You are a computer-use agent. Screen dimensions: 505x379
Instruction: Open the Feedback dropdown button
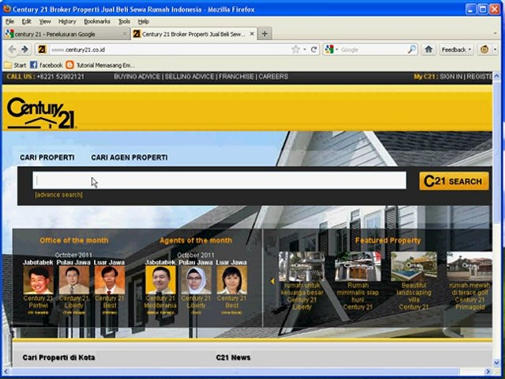click(456, 49)
